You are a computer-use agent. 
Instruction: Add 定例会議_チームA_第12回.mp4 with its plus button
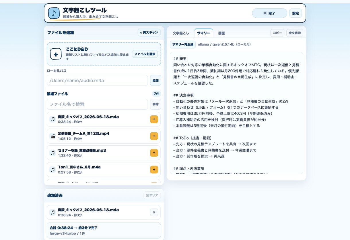(x=154, y=136)
